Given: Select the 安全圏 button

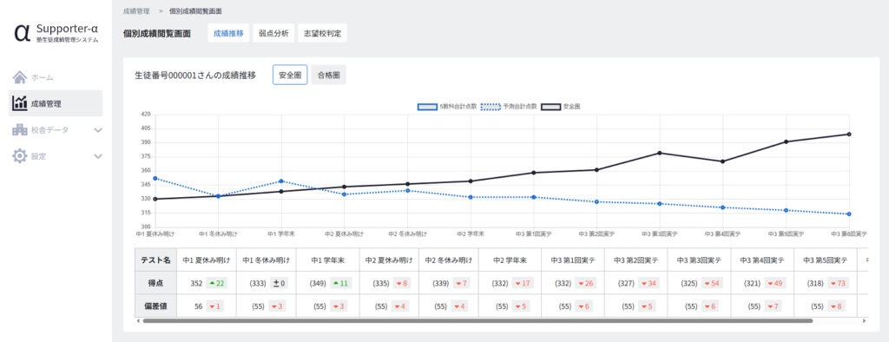Looking at the screenshot, I should coord(290,75).
